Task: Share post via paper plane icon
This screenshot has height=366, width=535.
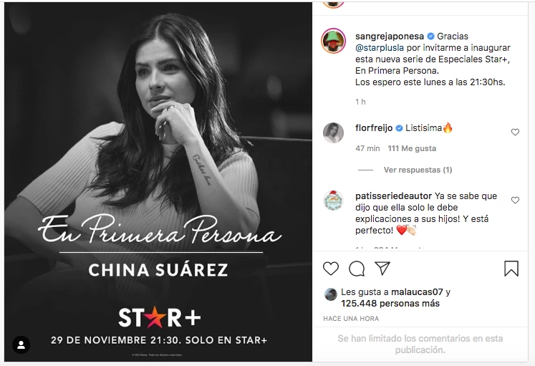Action: coord(382,269)
